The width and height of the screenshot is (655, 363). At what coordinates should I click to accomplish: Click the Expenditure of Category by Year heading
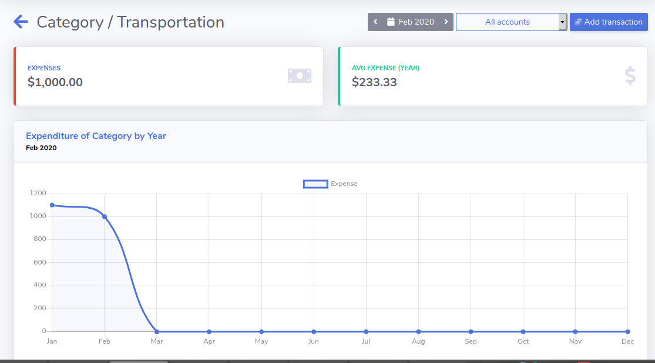pos(96,136)
